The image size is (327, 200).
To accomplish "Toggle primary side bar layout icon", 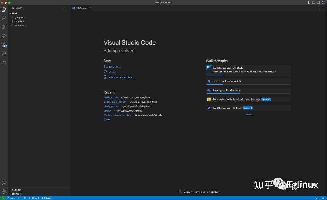I will click(309, 2).
